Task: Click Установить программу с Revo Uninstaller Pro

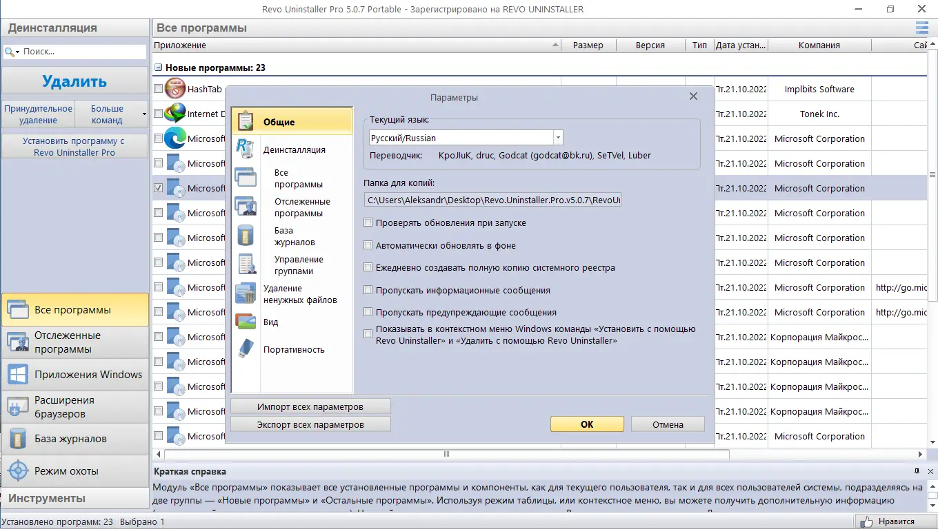Action: coord(74,146)
